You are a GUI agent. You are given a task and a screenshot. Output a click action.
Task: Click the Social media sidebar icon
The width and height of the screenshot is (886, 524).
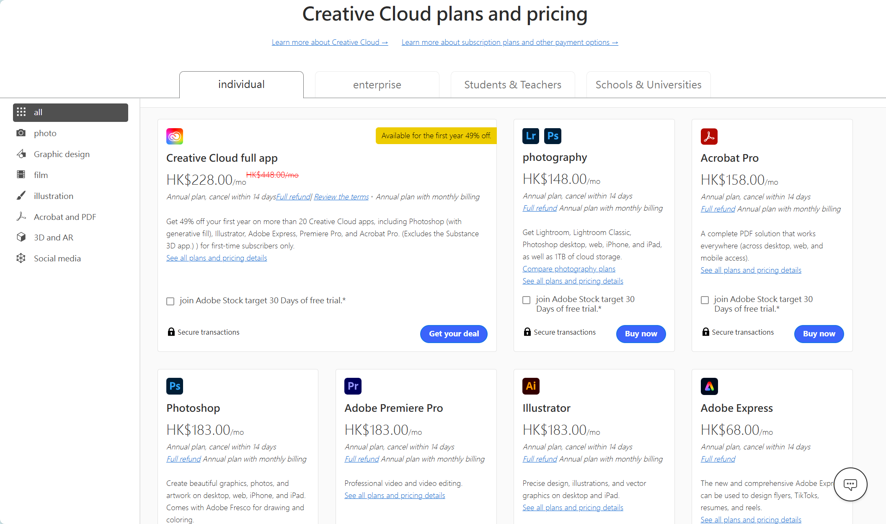[21, 258]
